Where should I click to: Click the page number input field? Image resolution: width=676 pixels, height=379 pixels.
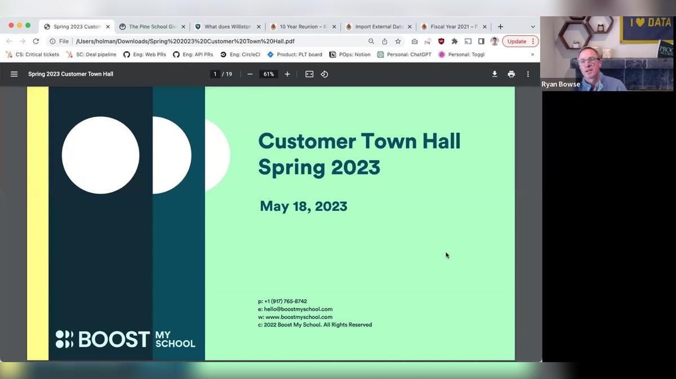pyautogui.click(x=215, y=74)
